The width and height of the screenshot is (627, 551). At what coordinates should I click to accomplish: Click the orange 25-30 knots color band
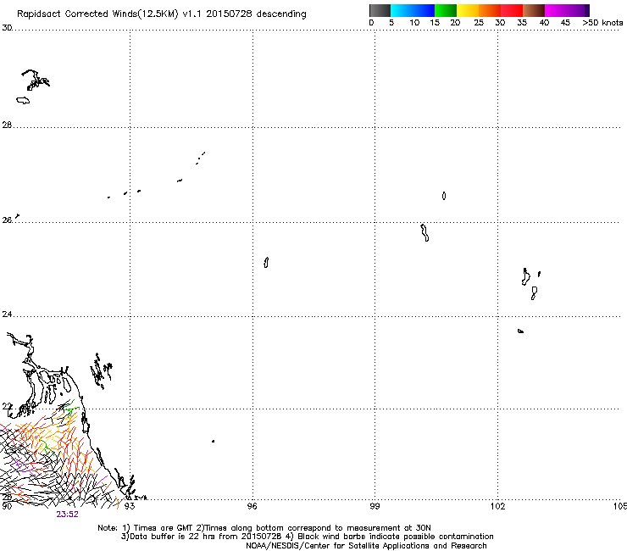(x=490, y=10)
